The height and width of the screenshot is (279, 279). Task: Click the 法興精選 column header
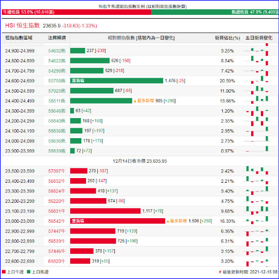[x=57, y=38]
